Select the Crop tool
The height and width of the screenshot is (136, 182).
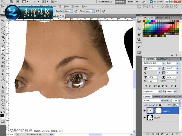pos(3,37)
